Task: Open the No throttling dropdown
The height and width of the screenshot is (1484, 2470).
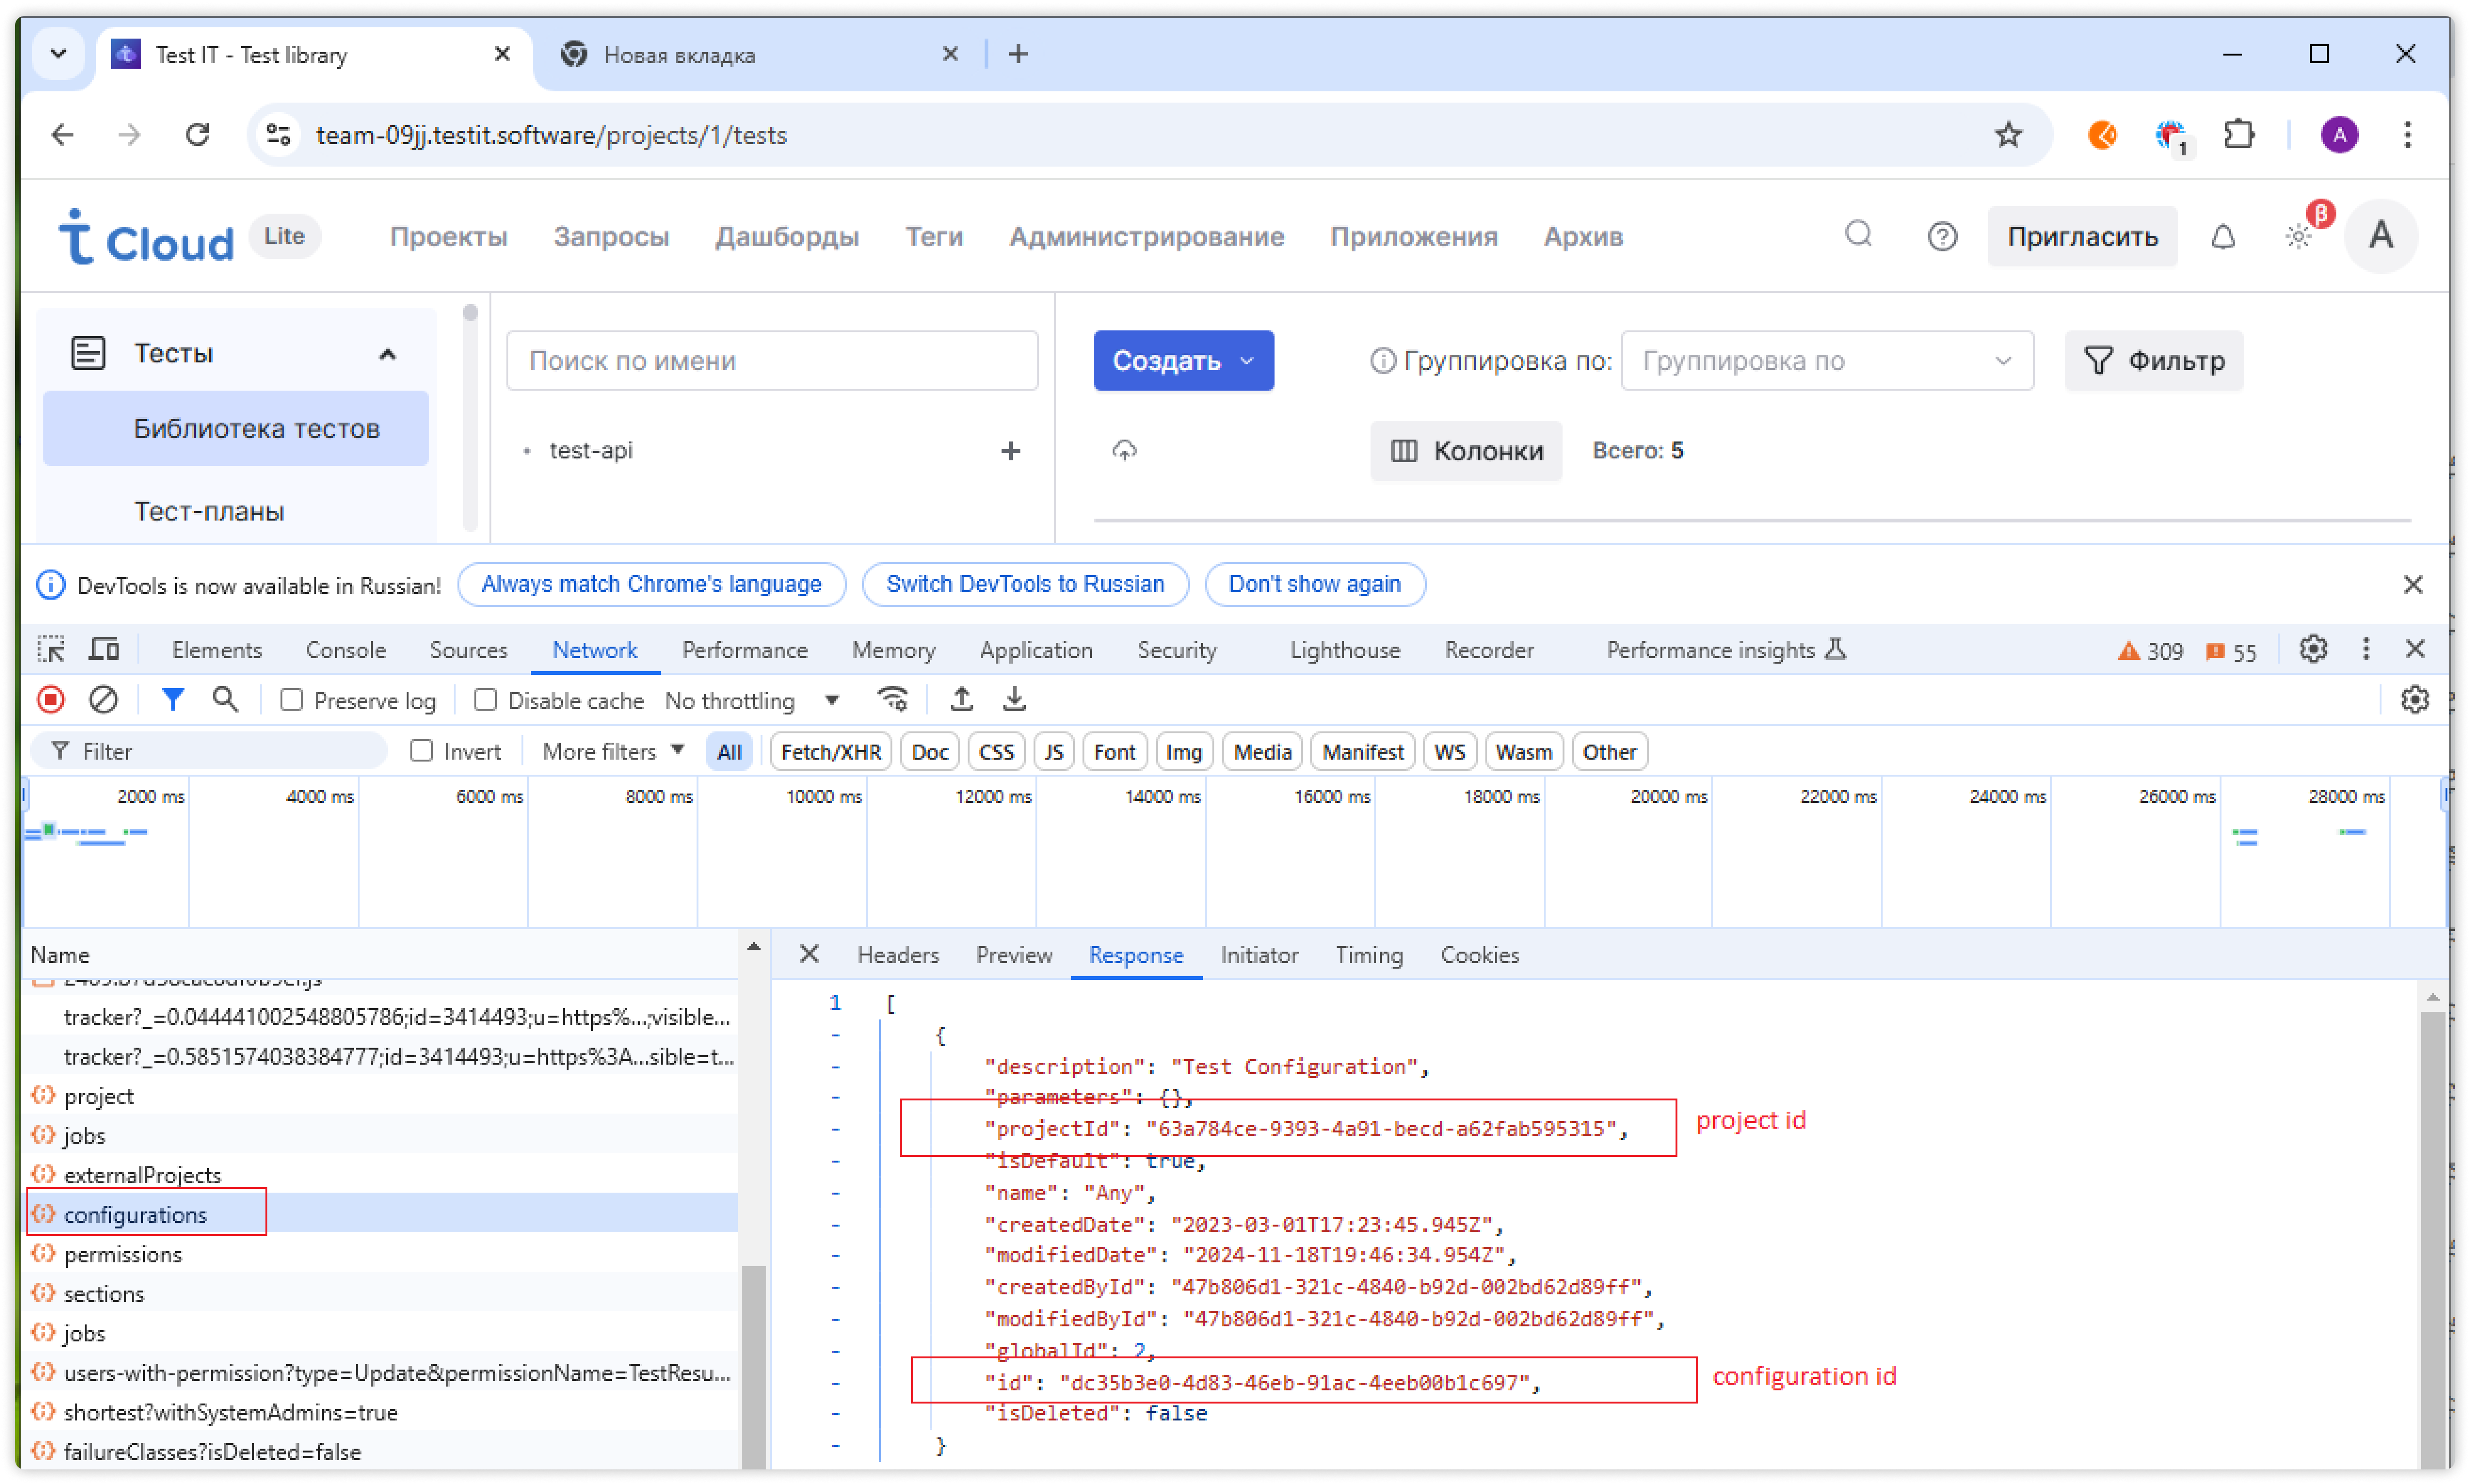Action: pos(752,701)
